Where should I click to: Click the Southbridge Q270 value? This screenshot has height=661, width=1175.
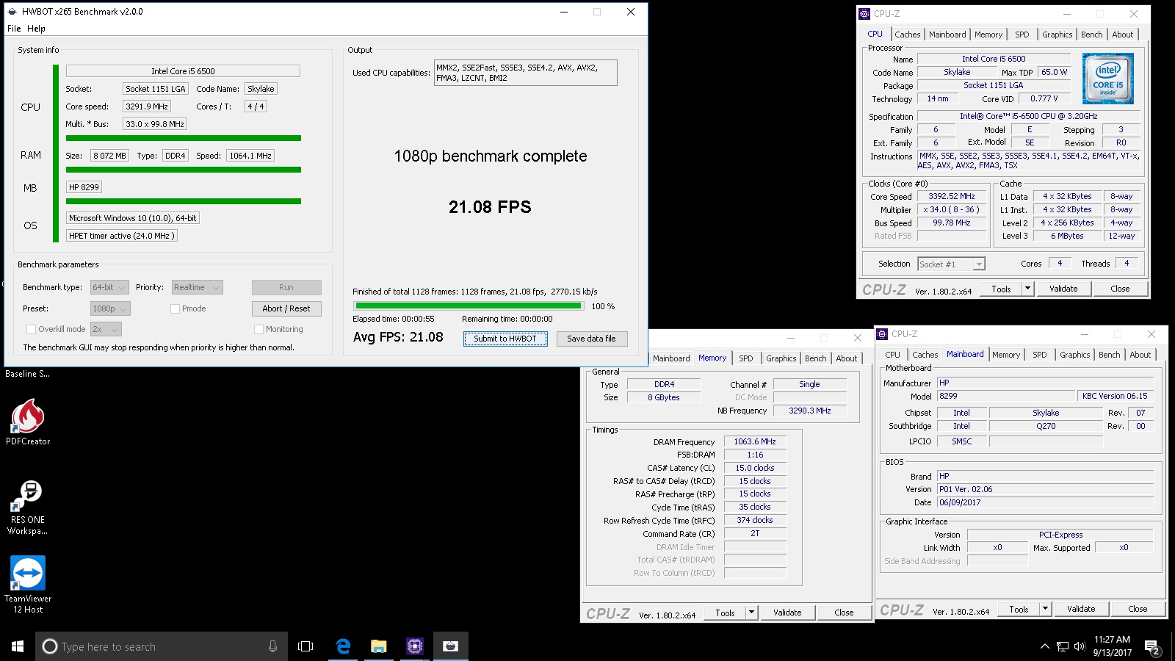coord(1046,426)
